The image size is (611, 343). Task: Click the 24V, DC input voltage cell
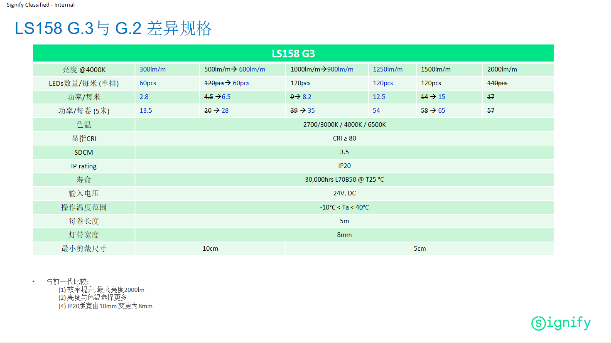pyautogui.click(x=344, y=193)
